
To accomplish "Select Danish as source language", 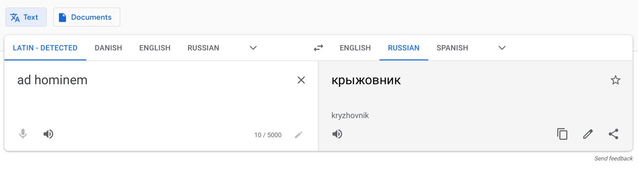I will (108, 48).
